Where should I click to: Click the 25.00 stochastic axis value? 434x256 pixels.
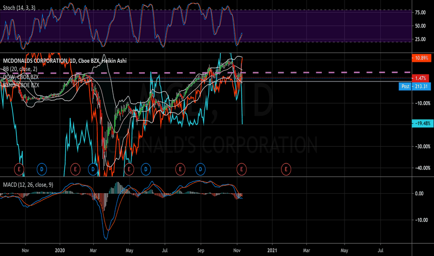pyautogui.click(x=420, y=39)
